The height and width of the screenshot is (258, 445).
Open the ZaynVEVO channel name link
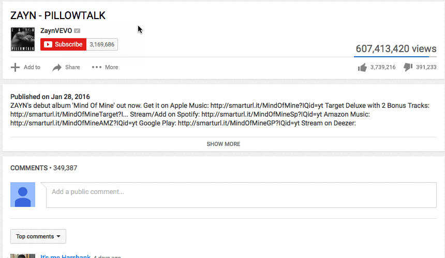(56, 30)
